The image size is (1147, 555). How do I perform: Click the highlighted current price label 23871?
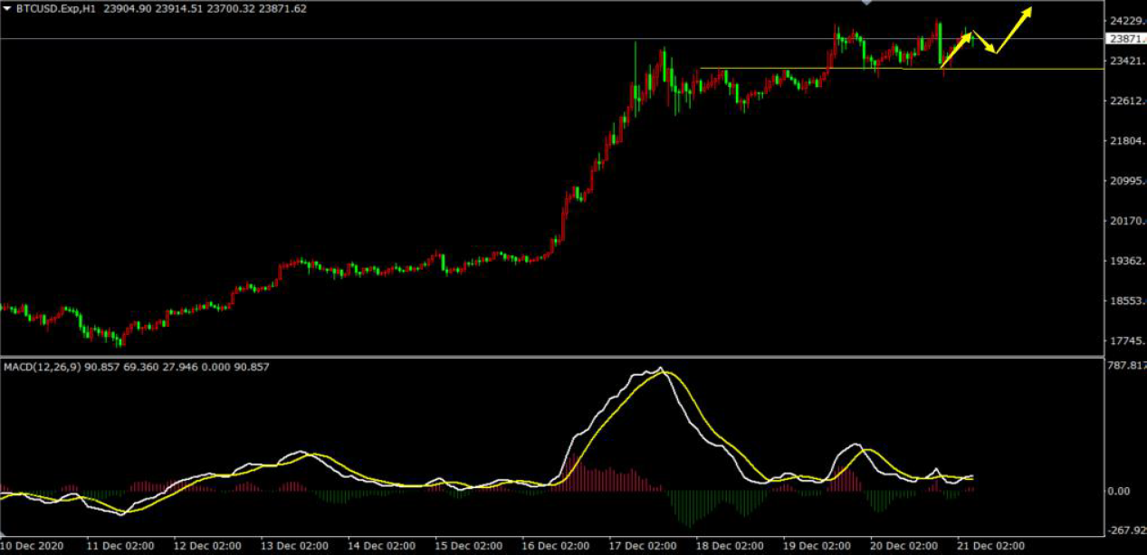pyautogui.click(x=1125, y=39)
